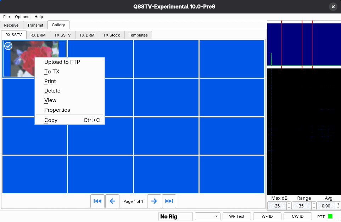341x222 pixels.
Task: Choose Copy from context menu
Action: tap(69, 120)
